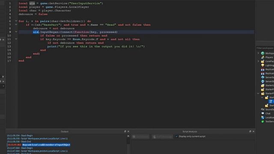This screenshot has width=274, height=154.
Task: Fold the if block at line 7
Action: 16,25
